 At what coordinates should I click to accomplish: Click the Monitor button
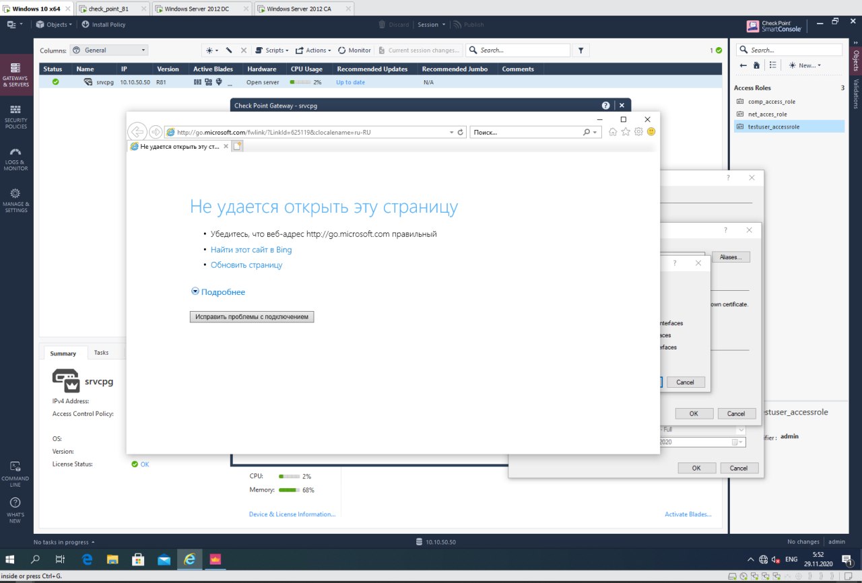pyautogui.click(x=354, y=50)
